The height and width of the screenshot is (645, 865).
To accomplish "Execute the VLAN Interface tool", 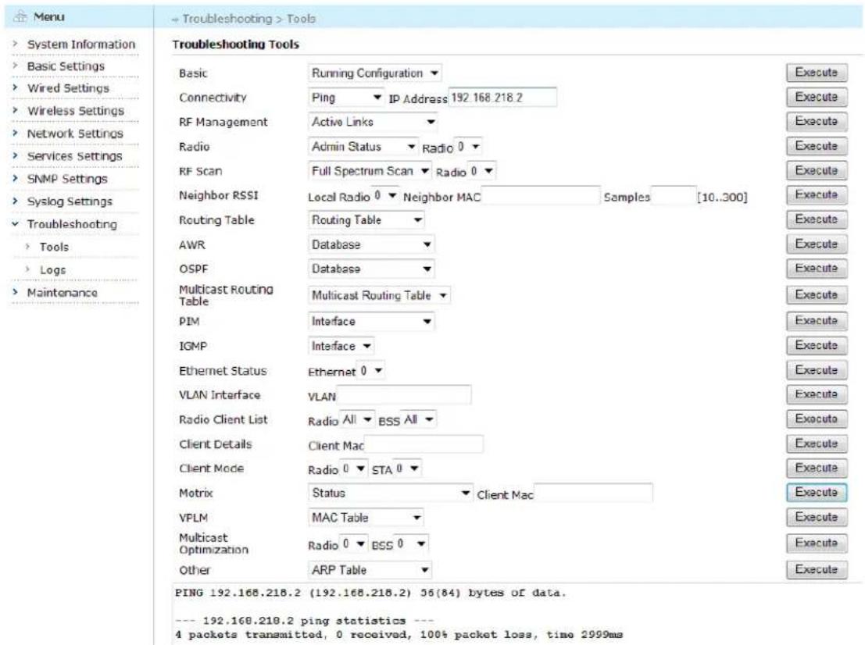I will pos(817,394).
